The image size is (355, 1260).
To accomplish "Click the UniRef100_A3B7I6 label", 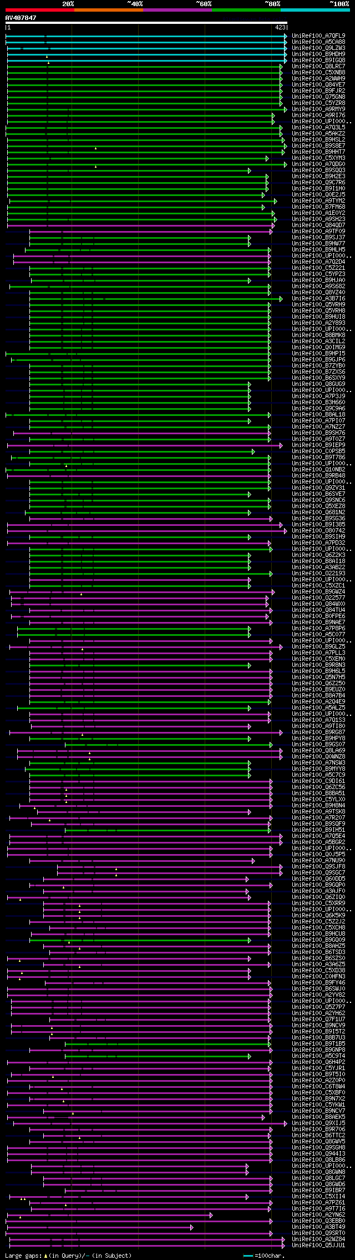I will [318, 298].
